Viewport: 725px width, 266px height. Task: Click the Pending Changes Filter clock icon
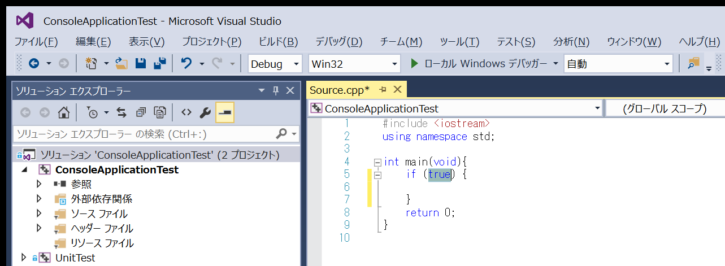click(92, 112)
